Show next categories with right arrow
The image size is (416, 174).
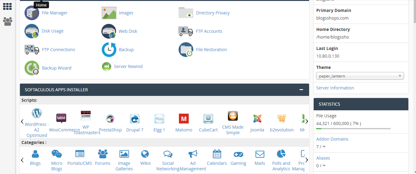click(x=307, y=160)
